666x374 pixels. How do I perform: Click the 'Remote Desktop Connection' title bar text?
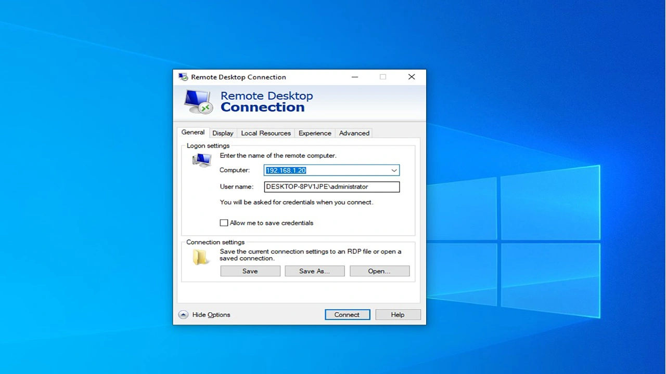point(238,77)
